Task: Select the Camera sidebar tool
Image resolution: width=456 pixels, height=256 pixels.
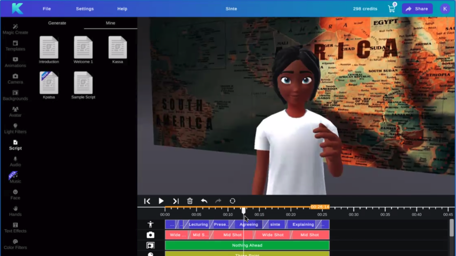Action: point(15,79)
